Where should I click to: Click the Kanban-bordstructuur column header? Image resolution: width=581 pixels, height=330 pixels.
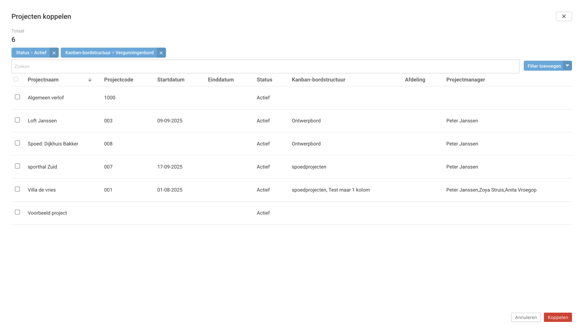pos(318,80)
